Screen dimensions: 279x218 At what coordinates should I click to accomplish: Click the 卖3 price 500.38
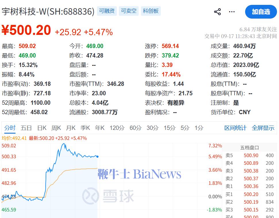click(251, 171)
